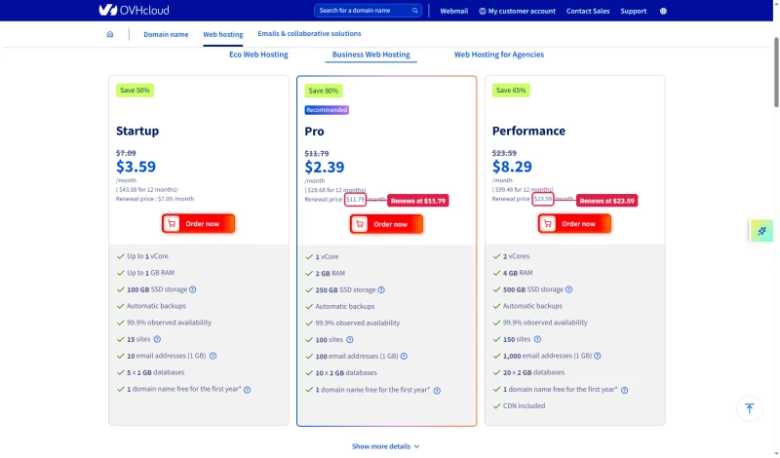Click the Recommended badge
The width and height of the screenshot is (780, 458).
click(327, 110)
